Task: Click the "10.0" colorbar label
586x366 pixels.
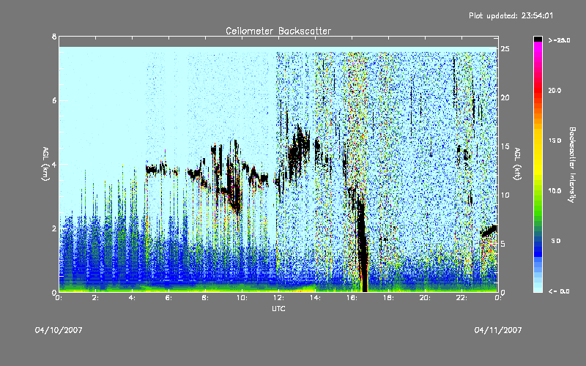Action: click(555, 191)
